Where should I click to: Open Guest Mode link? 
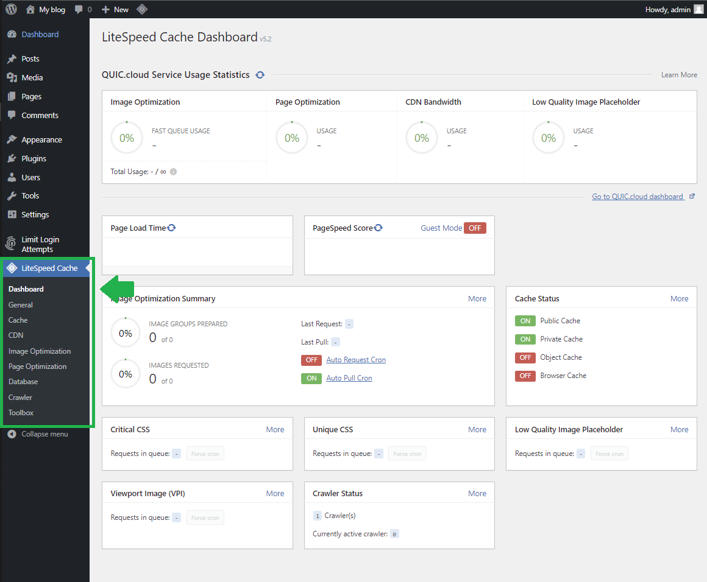[x=441, y=228]
